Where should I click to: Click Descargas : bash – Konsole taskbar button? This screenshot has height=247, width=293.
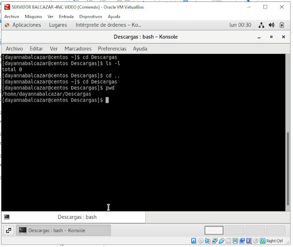click(x=63, y=231)
